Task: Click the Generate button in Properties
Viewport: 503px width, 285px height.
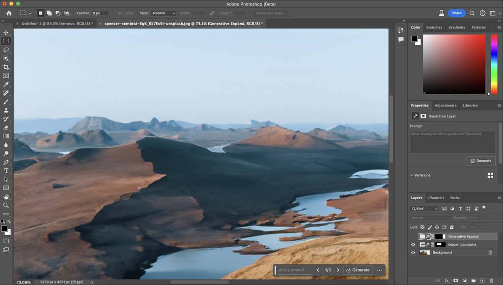Action: 481,160
